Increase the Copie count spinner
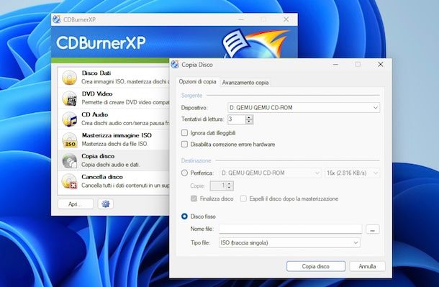 coord(230,183)
